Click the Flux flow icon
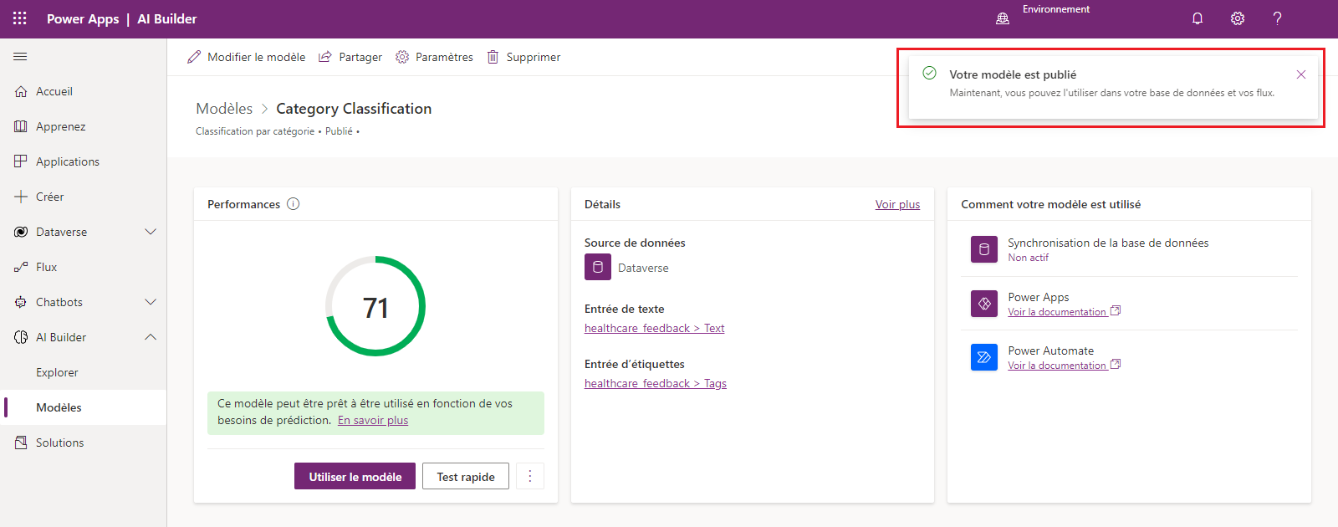Viewport: 1338px width, 527px height. [21, 267]
